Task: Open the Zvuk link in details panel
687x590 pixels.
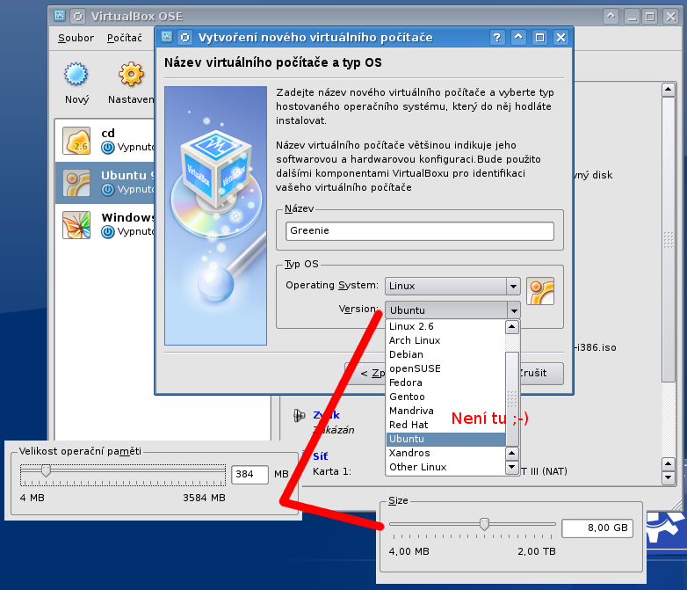Action: tap(327, 414)
